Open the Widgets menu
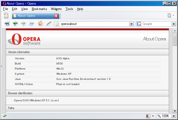Image resolution: width=178 pixels, height=120 pixels. click(56, 9)
